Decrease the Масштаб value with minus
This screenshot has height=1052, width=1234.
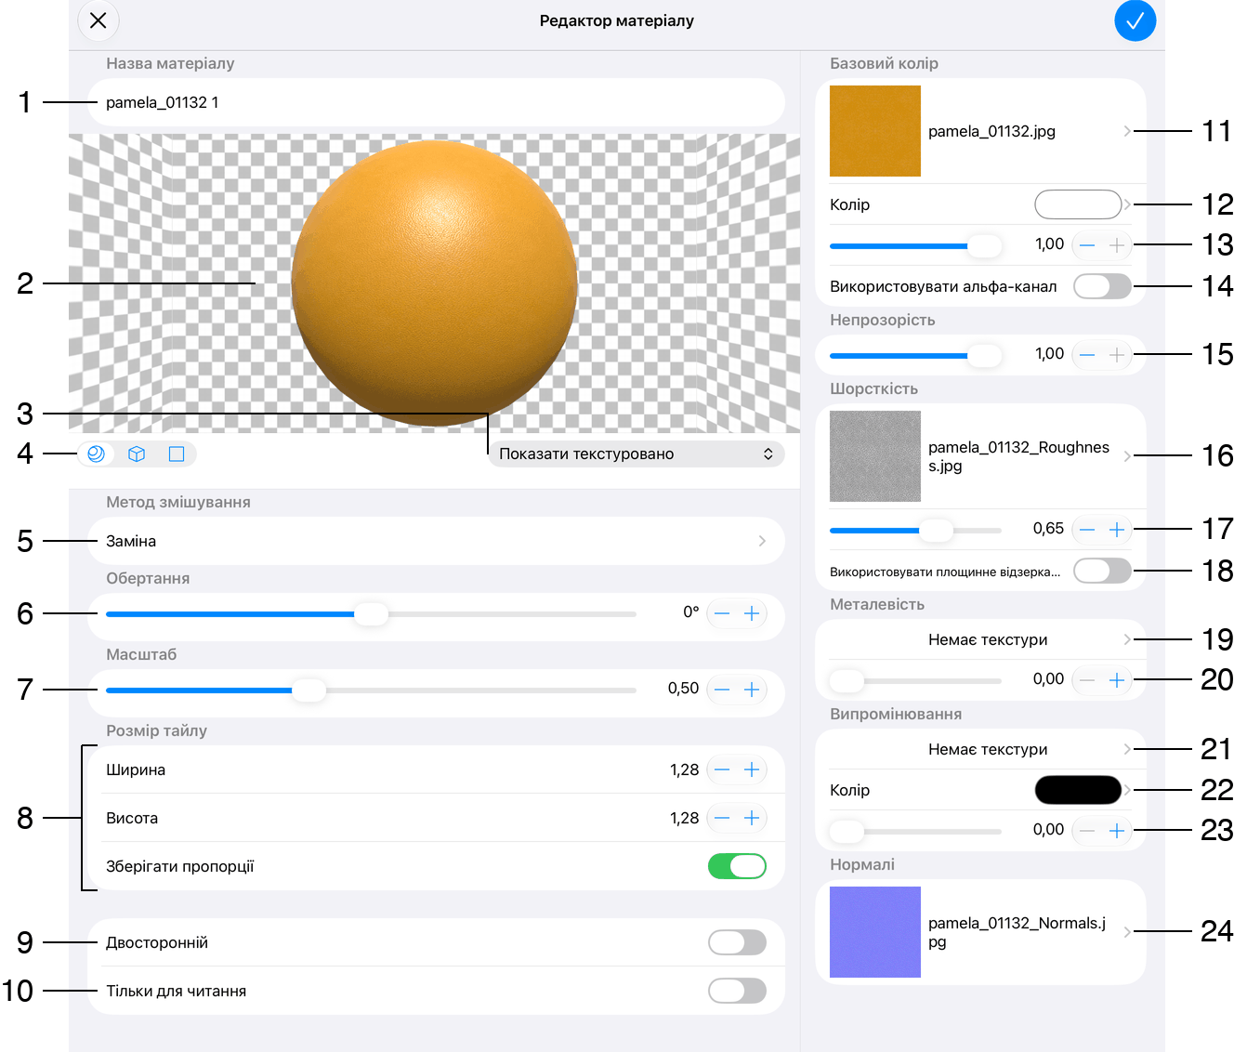722,690
